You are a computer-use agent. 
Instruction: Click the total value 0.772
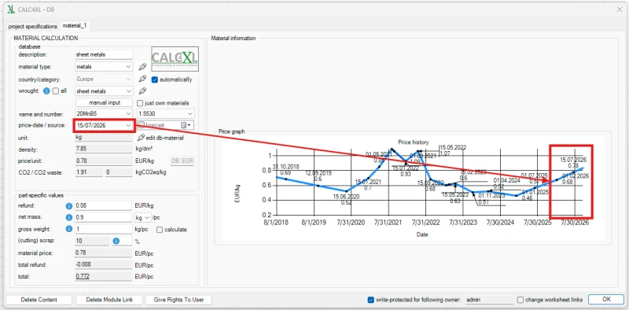[103, 277]
